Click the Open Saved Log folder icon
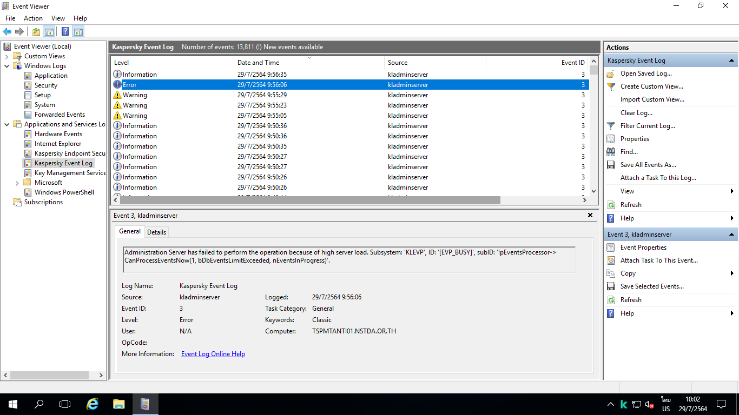 (611, 73)
